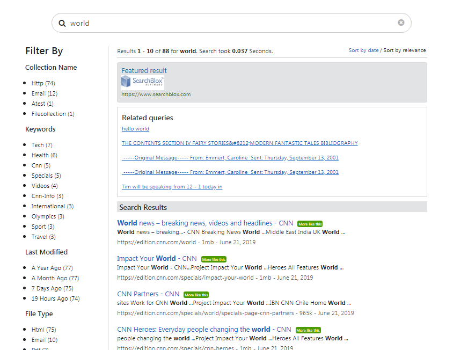Visit https://www.searchblox.com featured URL
This screenshot has height=350, width=468.
156,94
